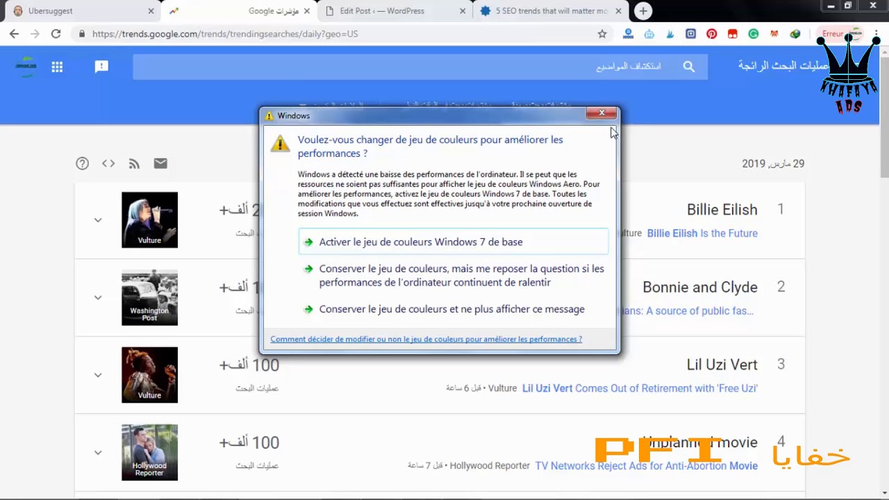Open the Bonnie and Clyde Washington Post thumbnail
The image size is (889, 500).
click(x=149, y=297)
